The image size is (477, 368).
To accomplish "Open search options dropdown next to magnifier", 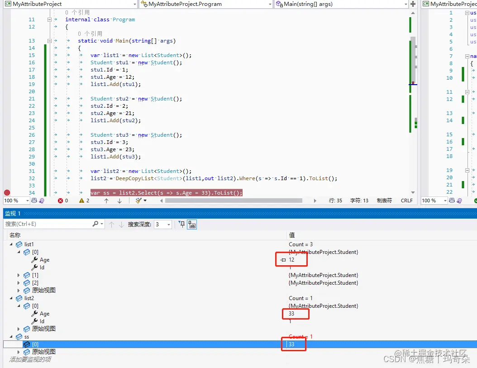I will tap(102, 224).
